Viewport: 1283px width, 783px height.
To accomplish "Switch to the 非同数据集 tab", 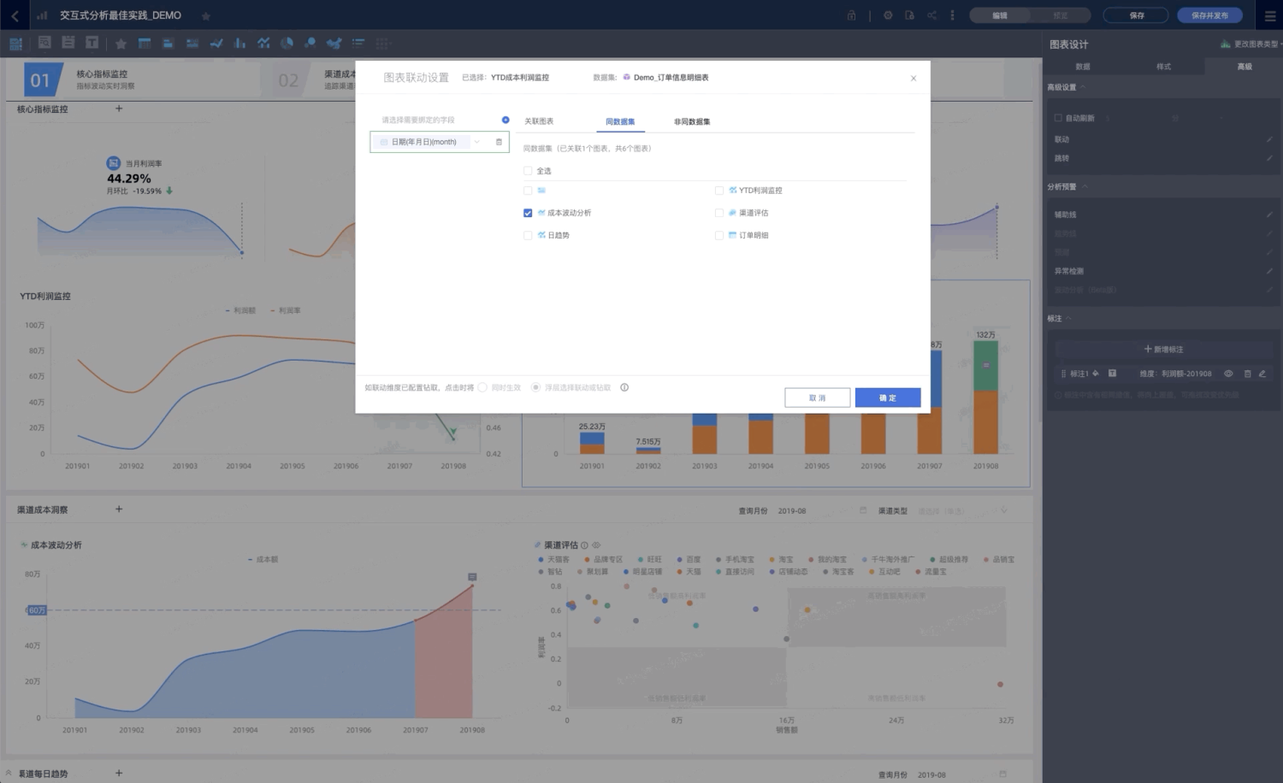I will [692, 121].
